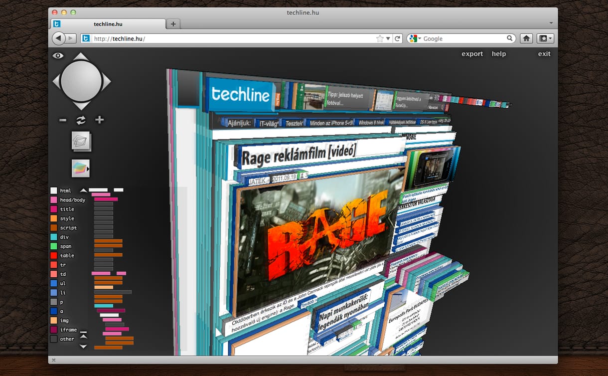Click the li legend color swatch

click(x=53, y=293)
